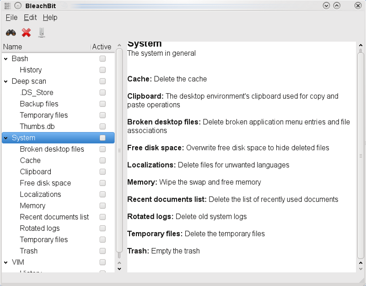Enable the System Cache checkbox

pos(102,160)
